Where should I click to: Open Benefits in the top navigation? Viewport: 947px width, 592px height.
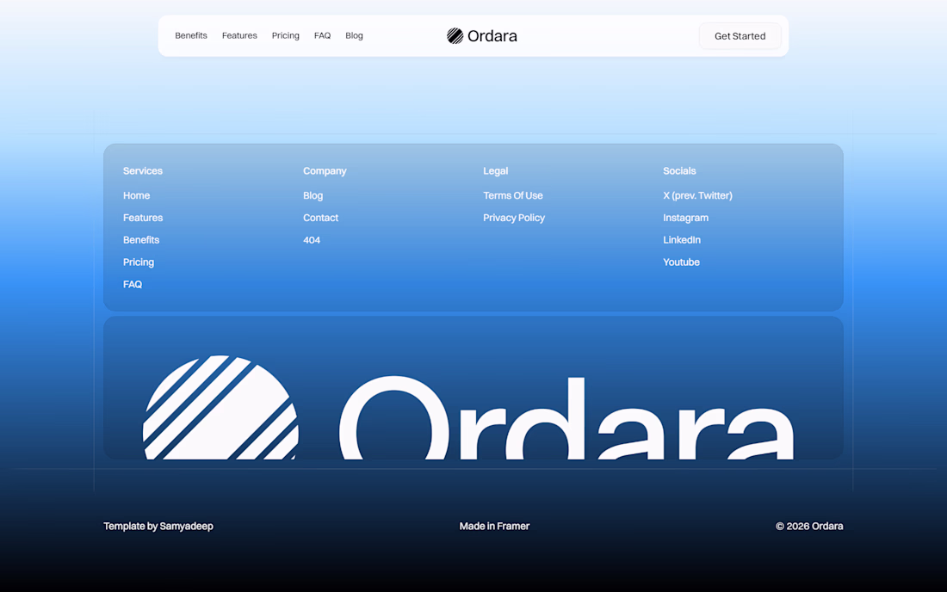point(191,35)
